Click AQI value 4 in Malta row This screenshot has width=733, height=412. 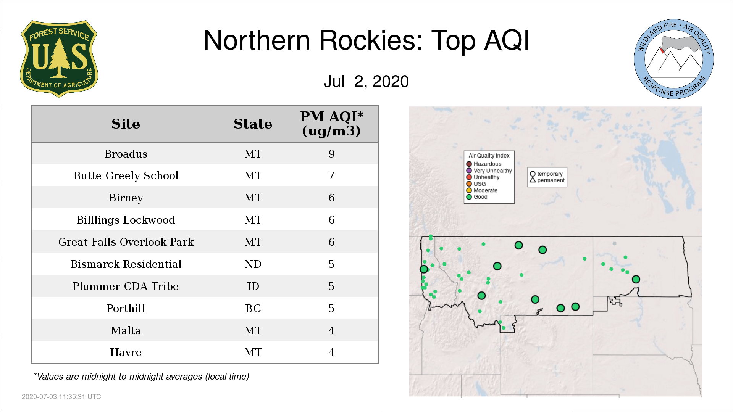(331, 330)
